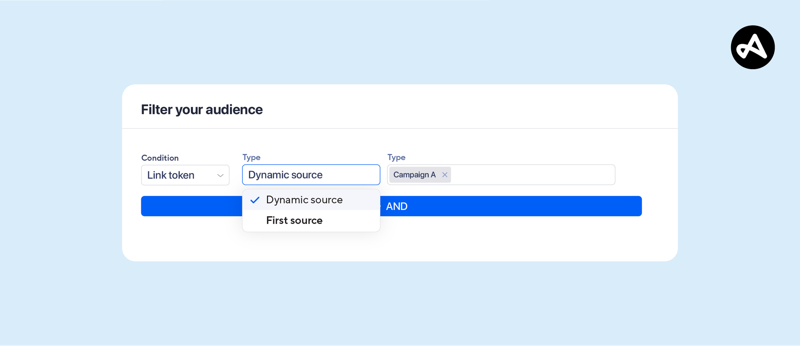Select the Campaign A chip
The height and width of the screenshot is (346, 800).
(x=414, y=175)
